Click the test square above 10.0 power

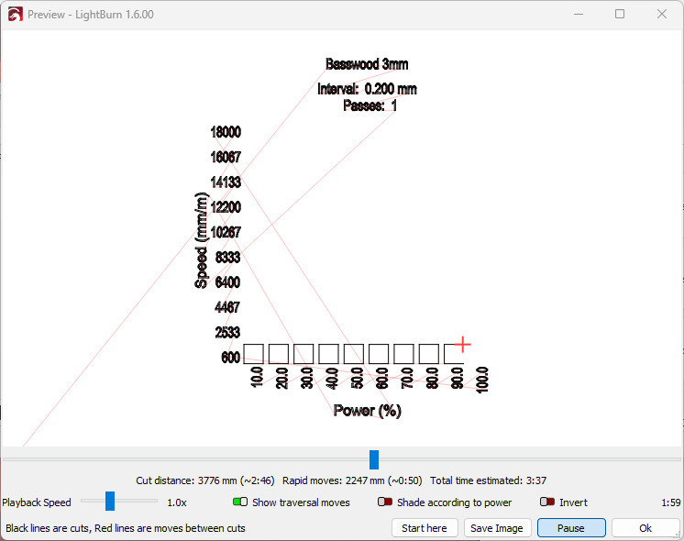pos(253,354)
